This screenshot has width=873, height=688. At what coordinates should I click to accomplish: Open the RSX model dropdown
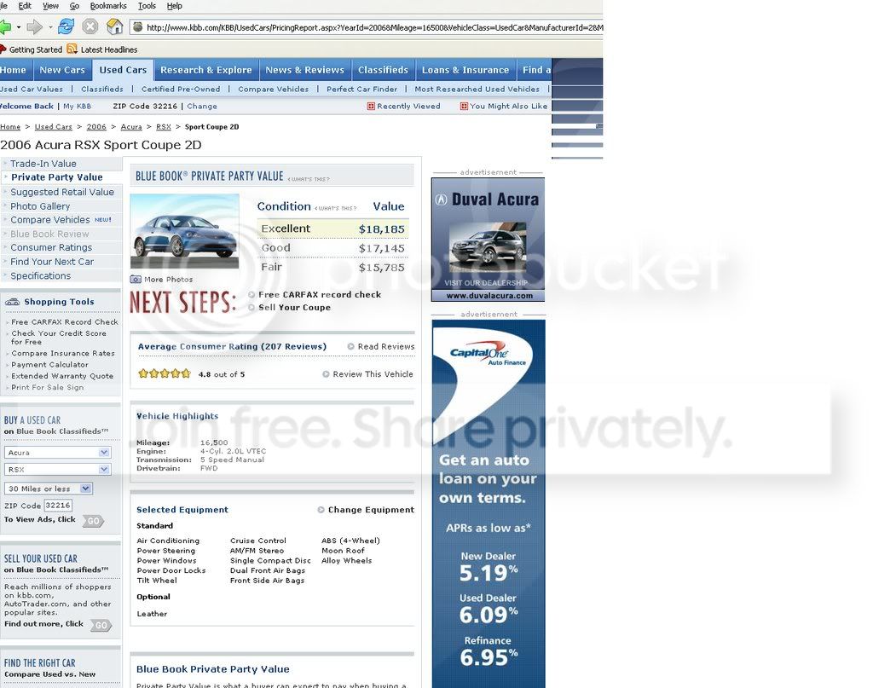coord(57,470)
